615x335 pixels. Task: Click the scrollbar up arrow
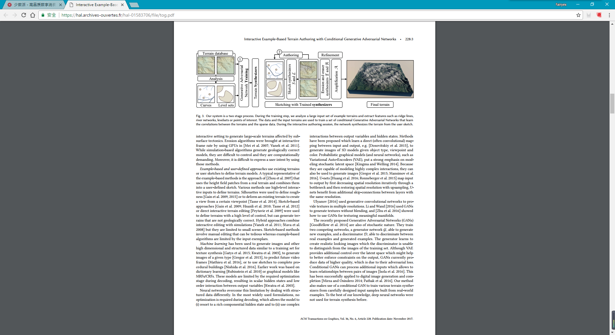612,24
